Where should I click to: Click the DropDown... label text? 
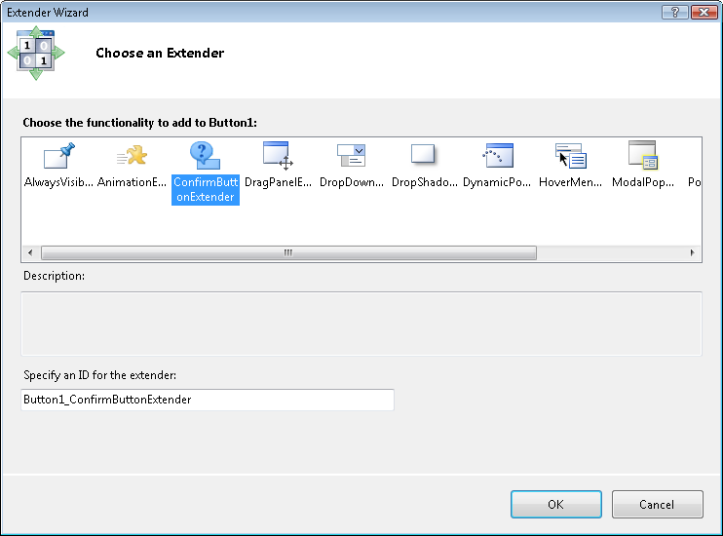pyautogui.click(x=352, y=182)
